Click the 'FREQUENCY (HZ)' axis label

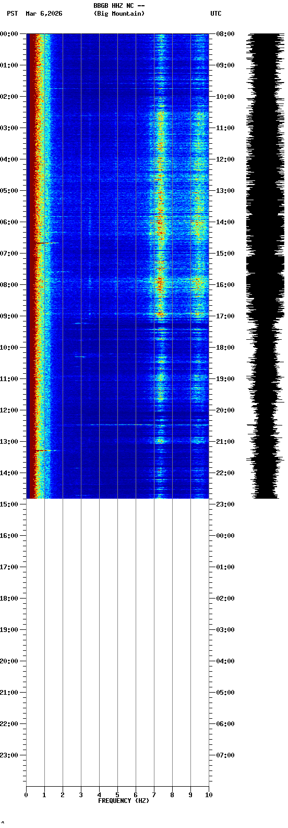(x=124, y=801)
